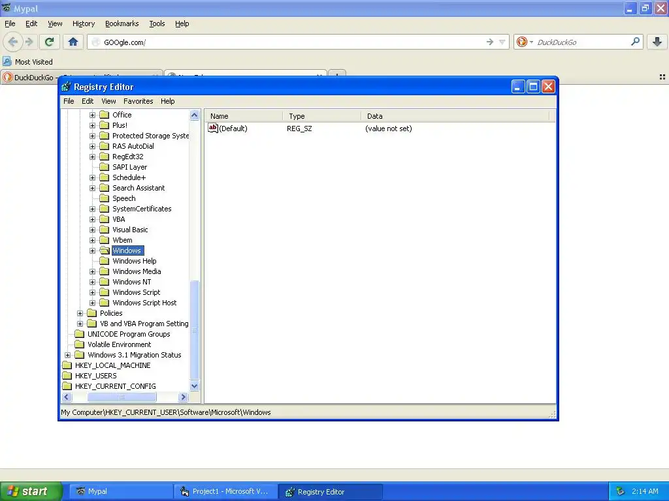Image resolution: width=669 pixels, height=501 pixels.
Task: Open Registry Editor Edit menu
Action: click(88, 101)
